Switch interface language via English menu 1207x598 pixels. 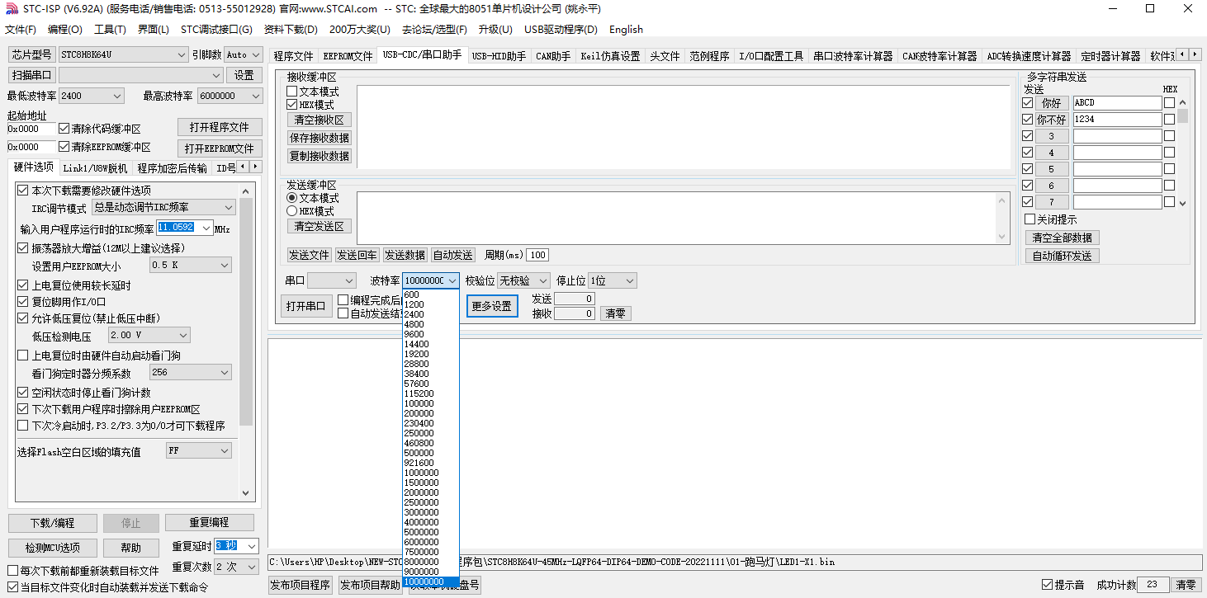click(626, 29)
